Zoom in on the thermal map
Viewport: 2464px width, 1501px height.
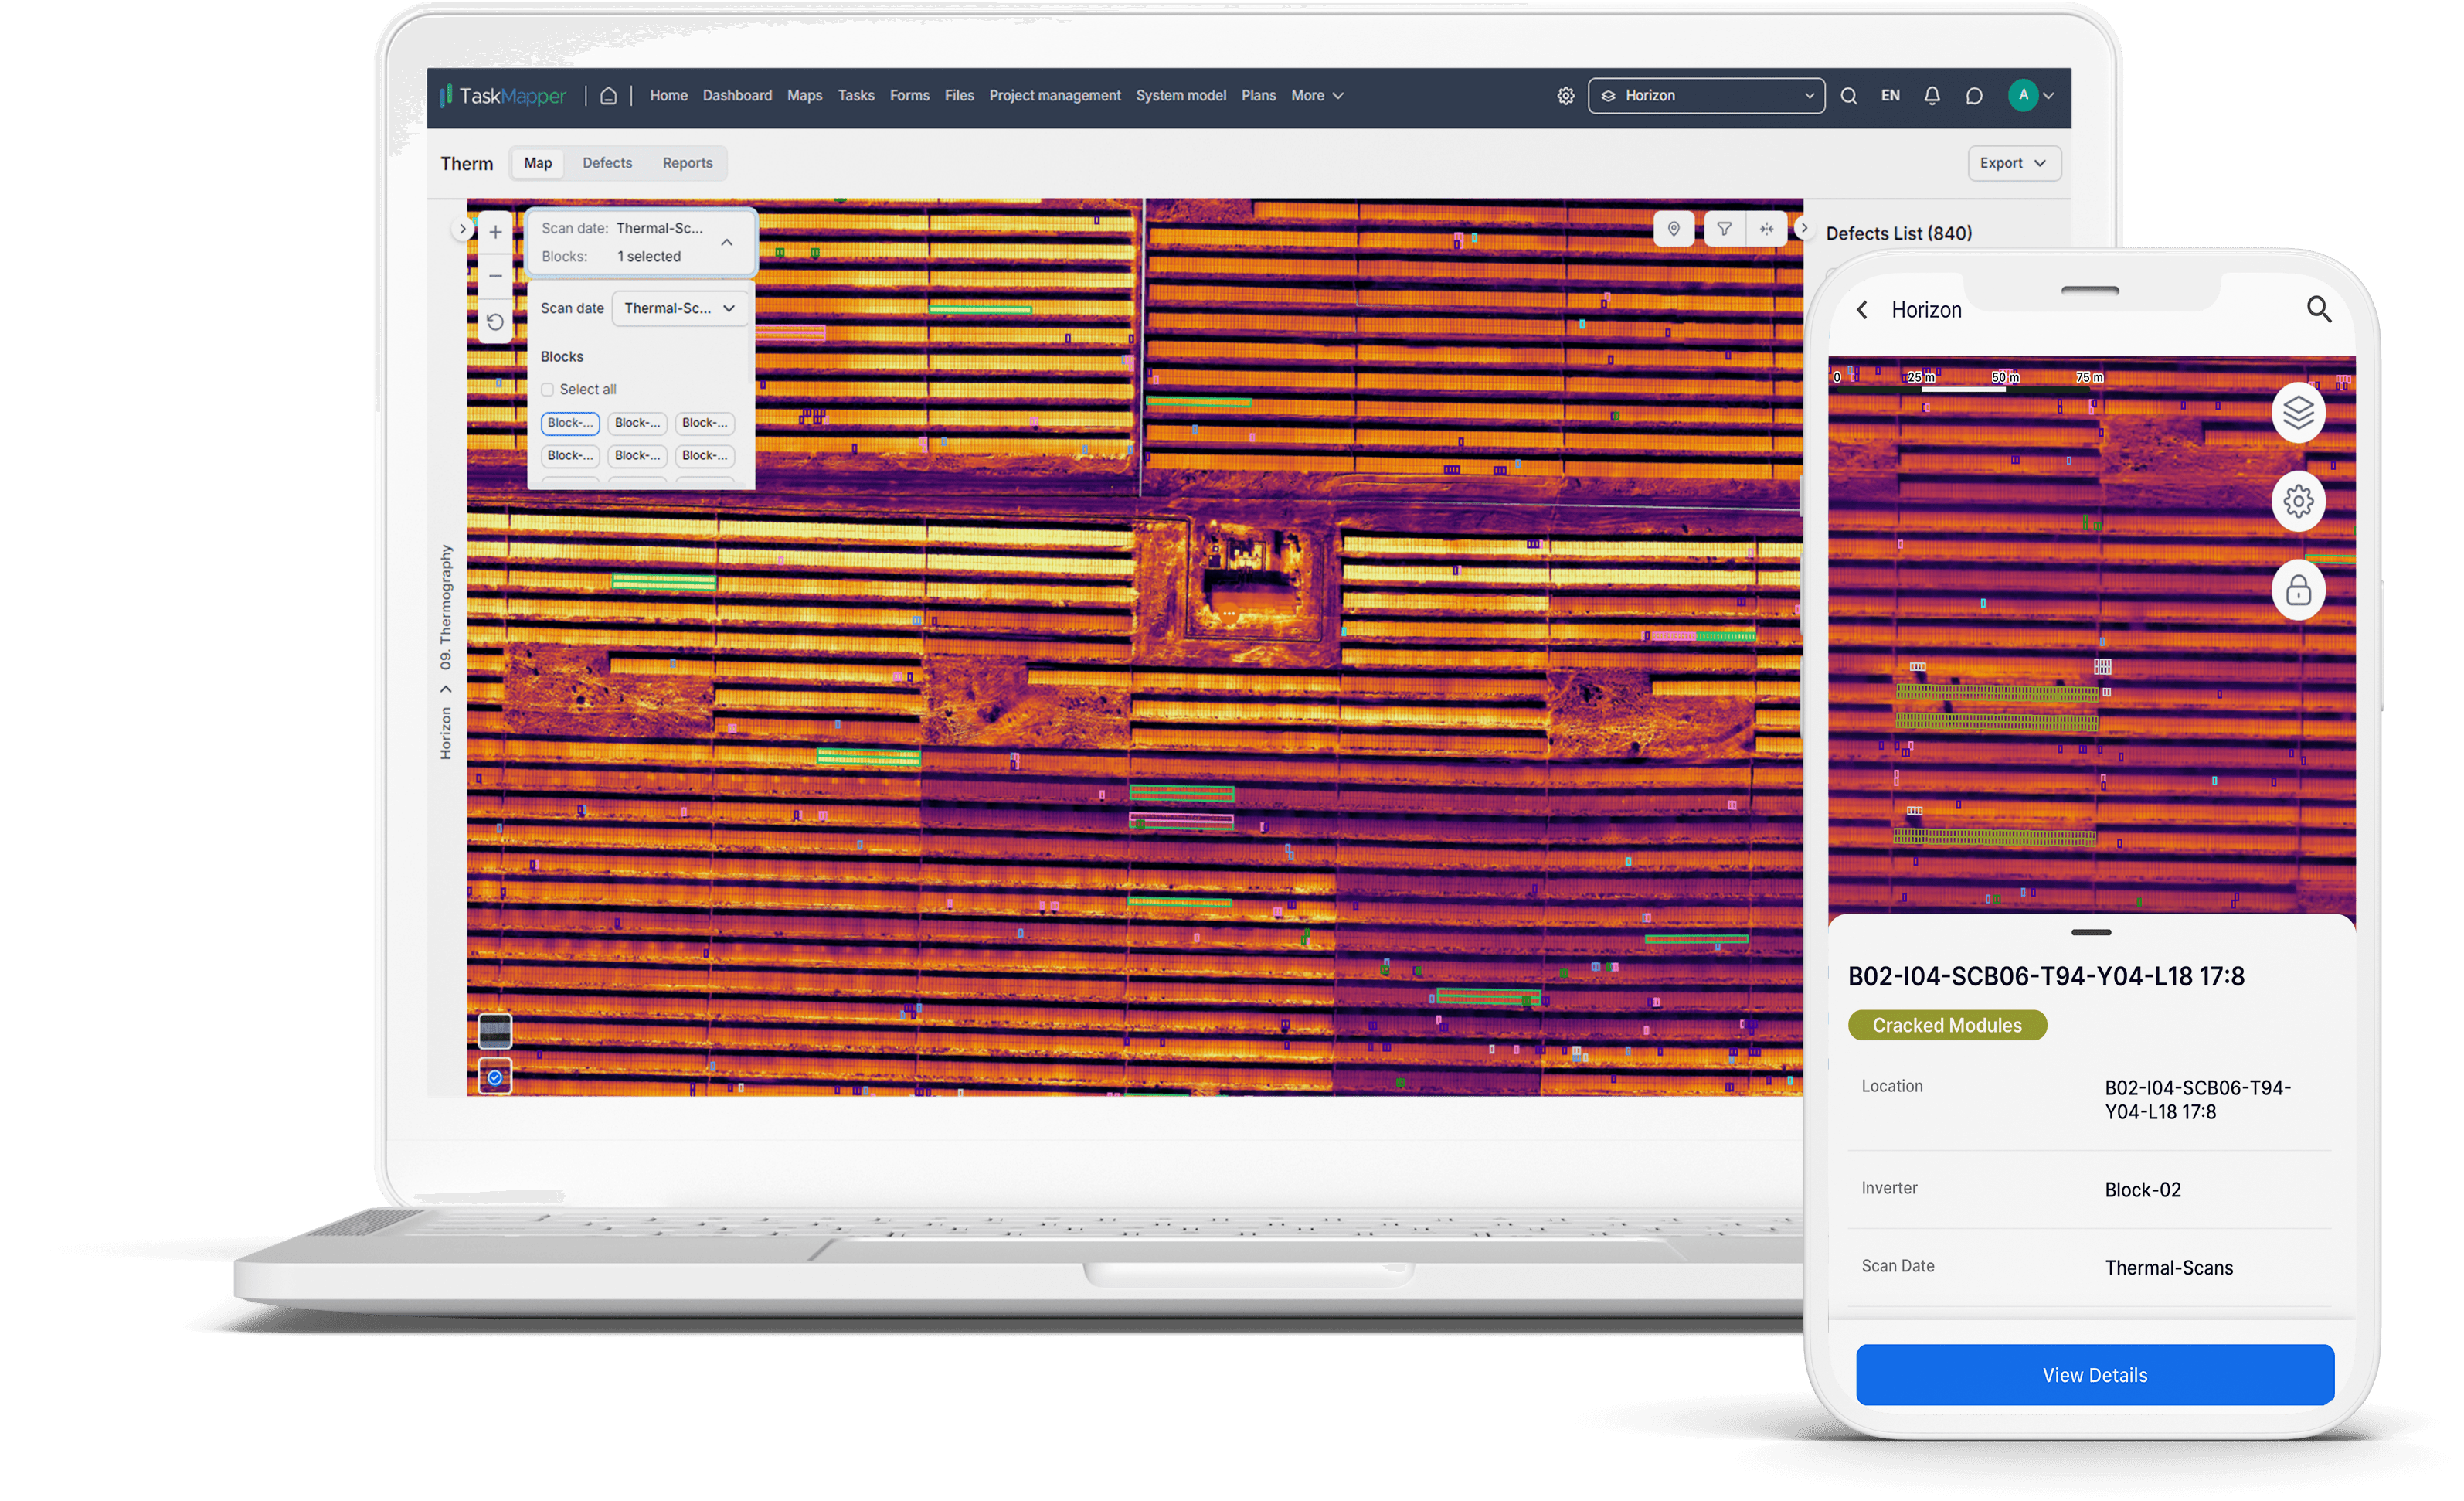[495, 232]
